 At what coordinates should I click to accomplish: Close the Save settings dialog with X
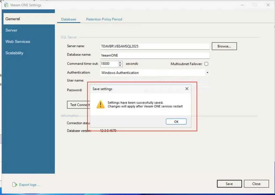pos(187,89)
